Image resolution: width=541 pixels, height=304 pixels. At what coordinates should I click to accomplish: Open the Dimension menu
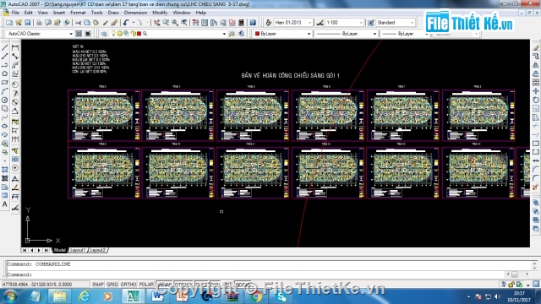coord(135,13)
